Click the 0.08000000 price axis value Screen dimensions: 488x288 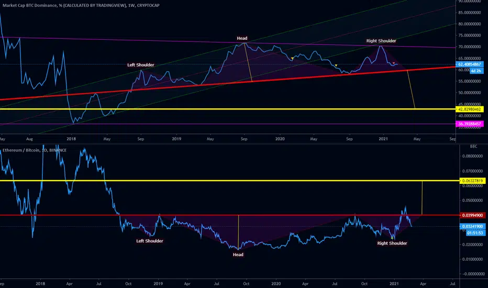[472, 156]
